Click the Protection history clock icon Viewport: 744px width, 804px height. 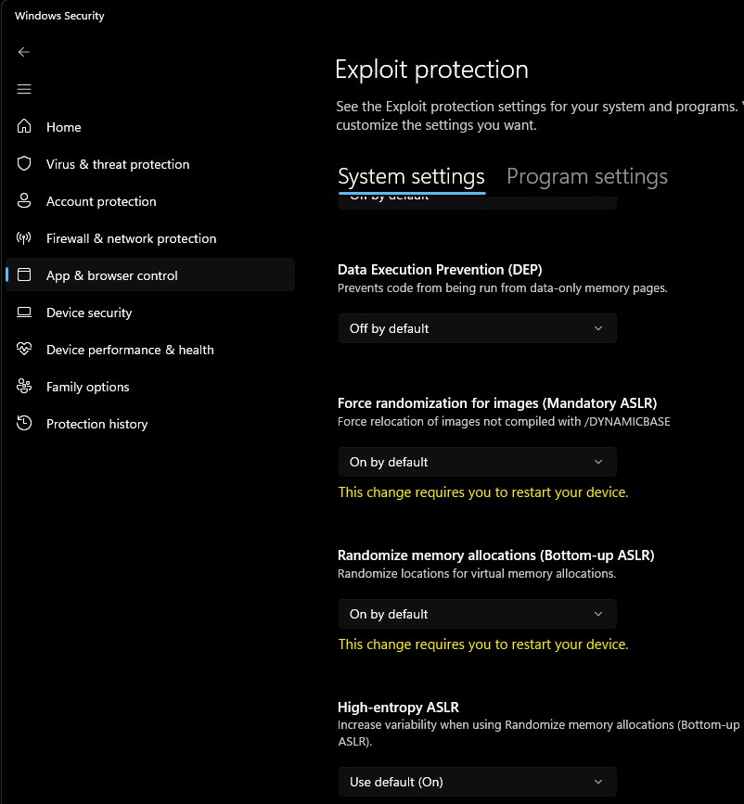click(x=25, y=424)
